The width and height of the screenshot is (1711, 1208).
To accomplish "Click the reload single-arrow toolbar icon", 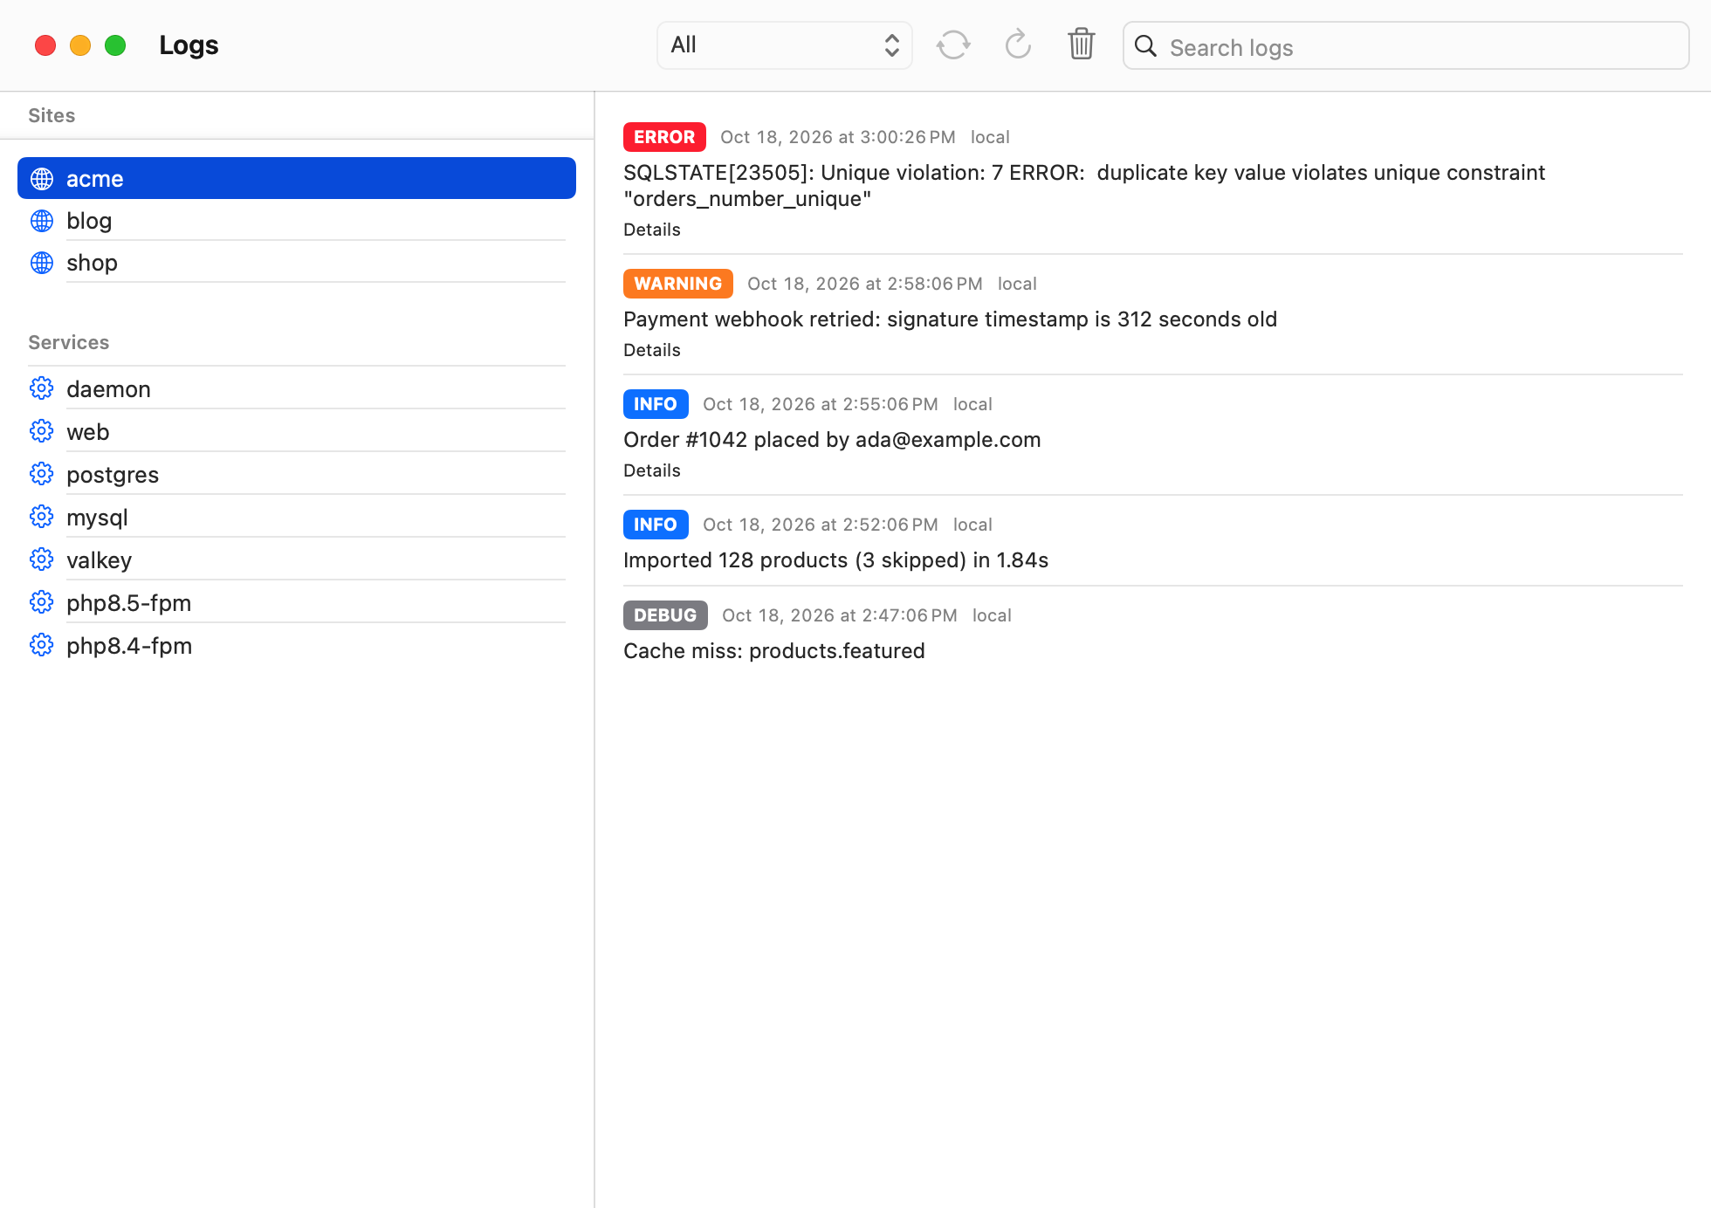I will point(1018,45).
